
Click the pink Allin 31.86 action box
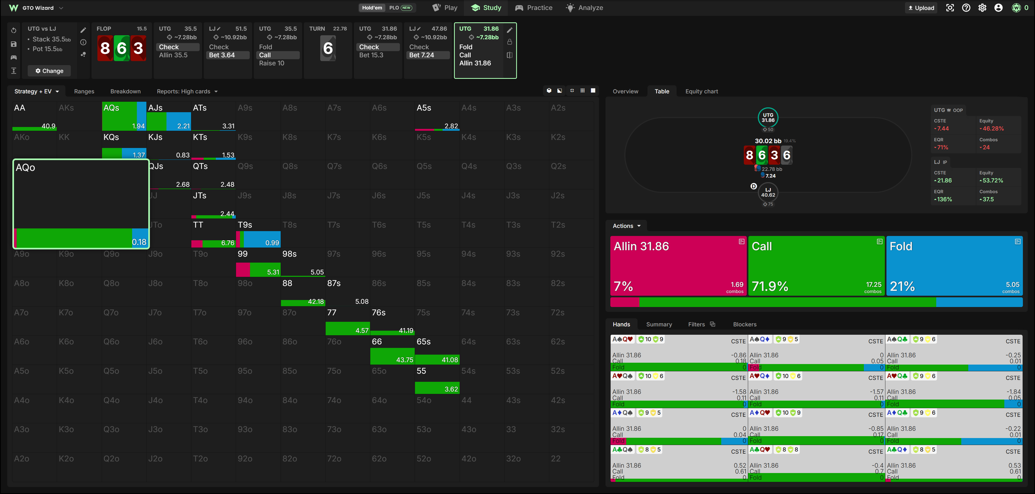[678, 266]
